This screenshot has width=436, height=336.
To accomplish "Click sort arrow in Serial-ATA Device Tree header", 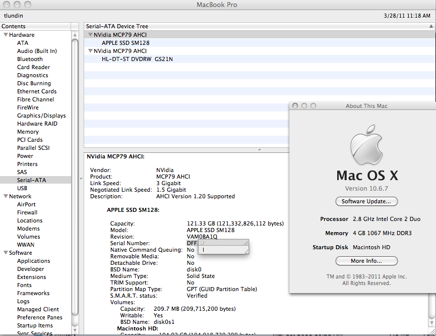I will coord(431,26).
